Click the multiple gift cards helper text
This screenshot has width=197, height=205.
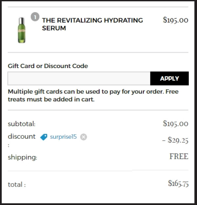[x=93, y=96]
